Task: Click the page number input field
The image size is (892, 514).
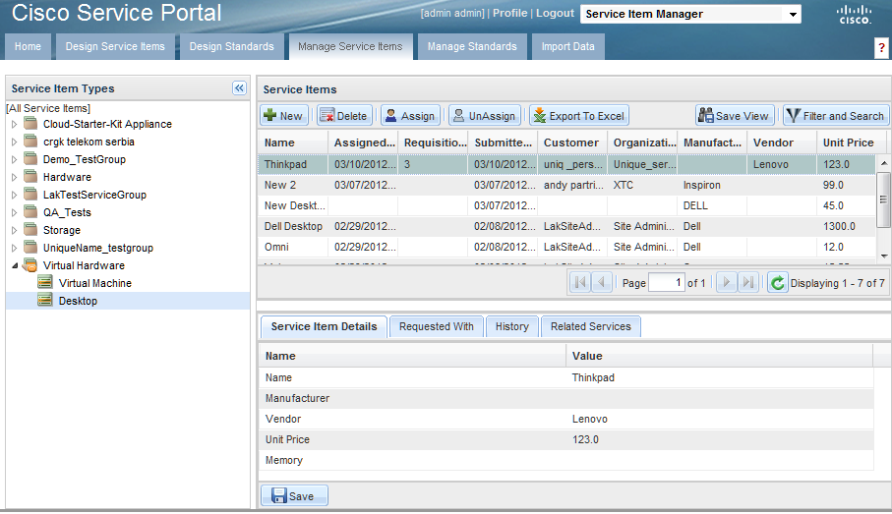Action: click(666, 283)
